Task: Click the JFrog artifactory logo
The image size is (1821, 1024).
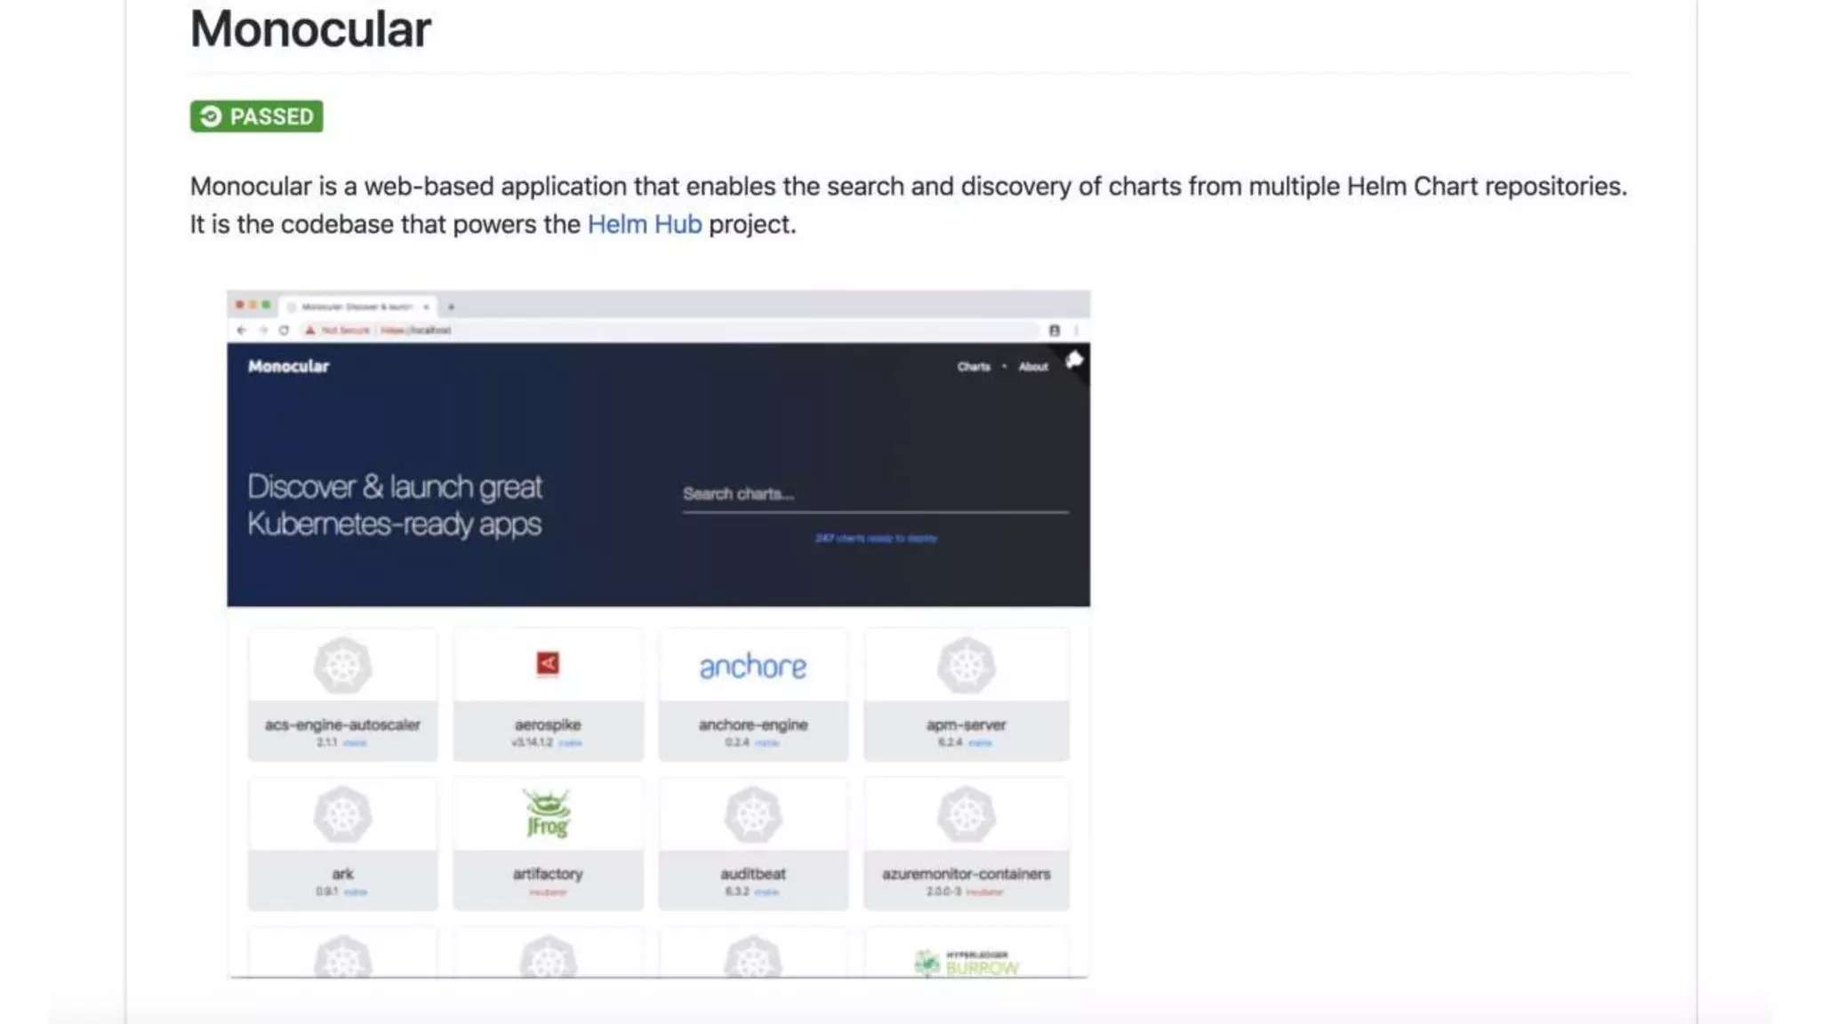Action: point(548,813)
